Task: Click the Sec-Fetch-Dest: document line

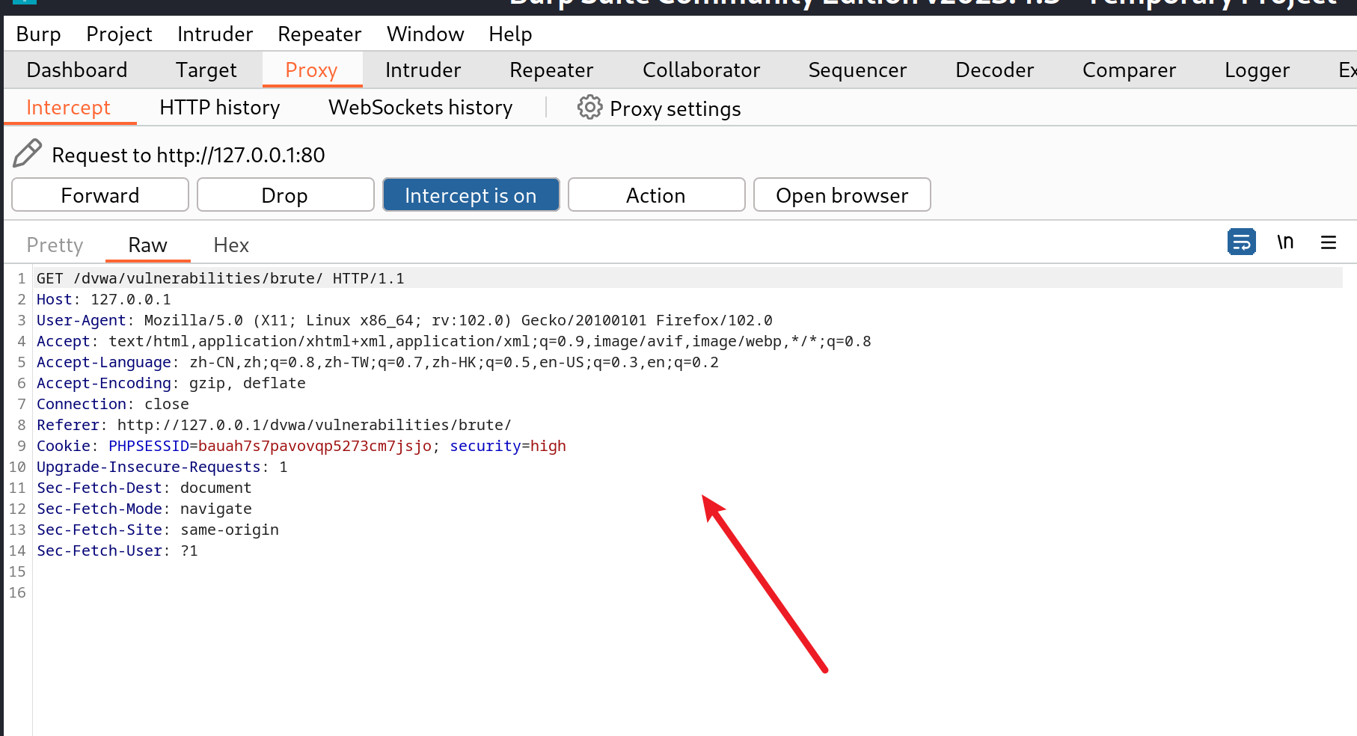Action: [x=144, y=488]
